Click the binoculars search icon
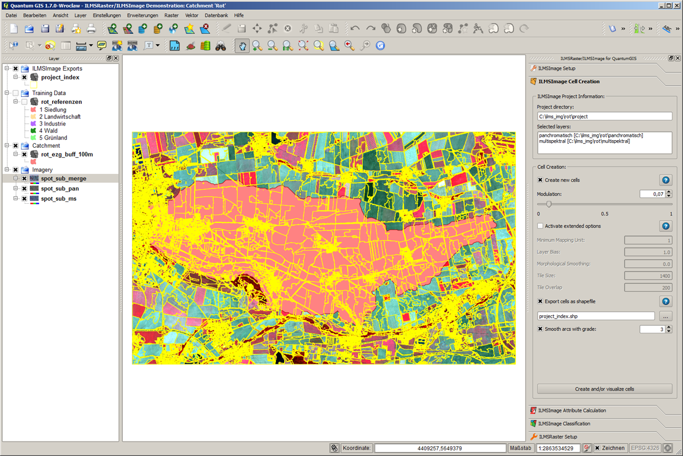Image resolution: width=683 pixels, height=456 pixels. point(220,46)
